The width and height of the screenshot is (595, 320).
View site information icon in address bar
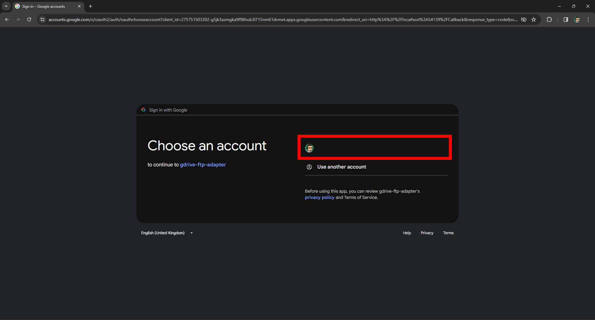click(42, 20)
